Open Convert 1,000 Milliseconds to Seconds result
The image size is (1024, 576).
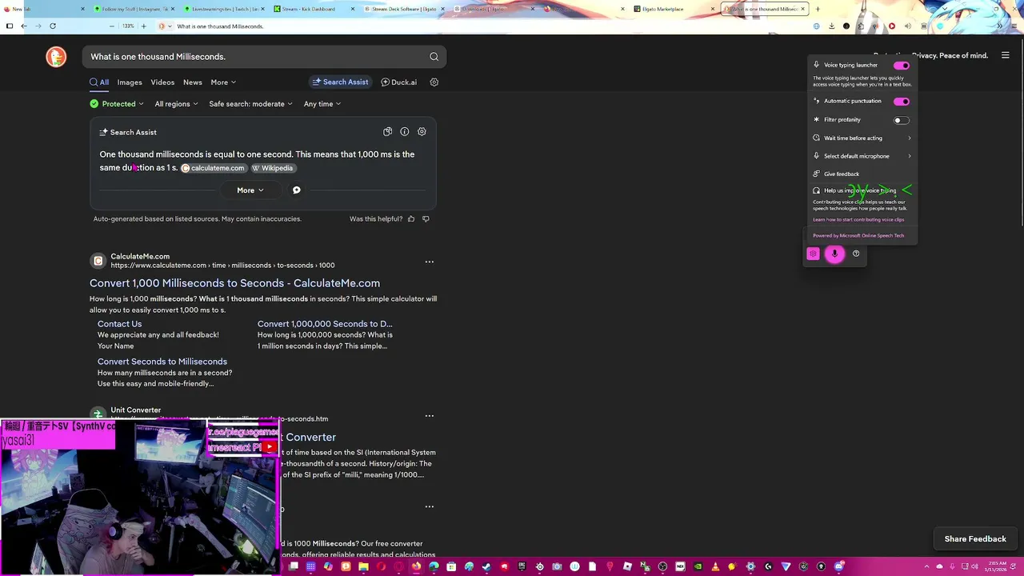[234, 283]
